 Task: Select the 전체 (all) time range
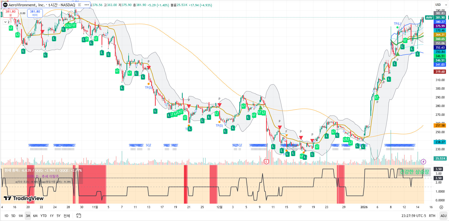click(x=67, y=216)
